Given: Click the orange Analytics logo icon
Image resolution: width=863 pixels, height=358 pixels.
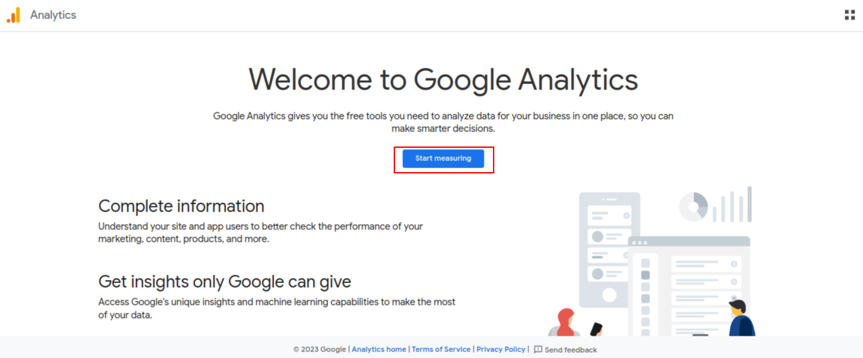Looking at the screenshot, I should pyautogui.click(x=13, y=15).
